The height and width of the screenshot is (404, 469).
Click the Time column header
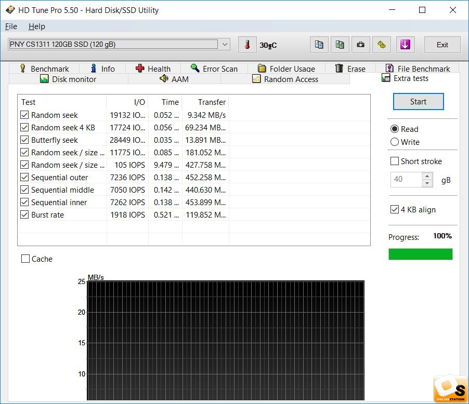165,102
